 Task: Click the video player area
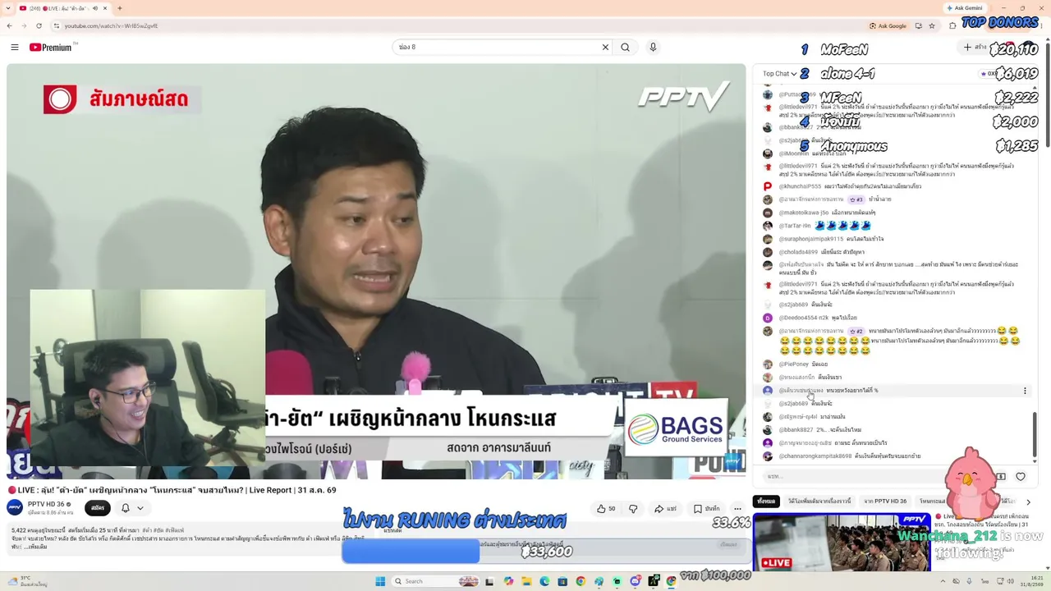click(x=376, y=271)
